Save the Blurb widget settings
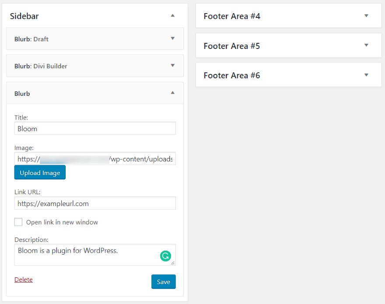The height and width of the screenshot is (304, 385). click(163, 282)
